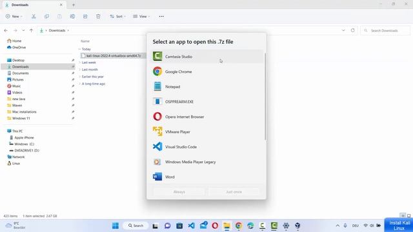Open the Sort dropdown

coord(117,16)
